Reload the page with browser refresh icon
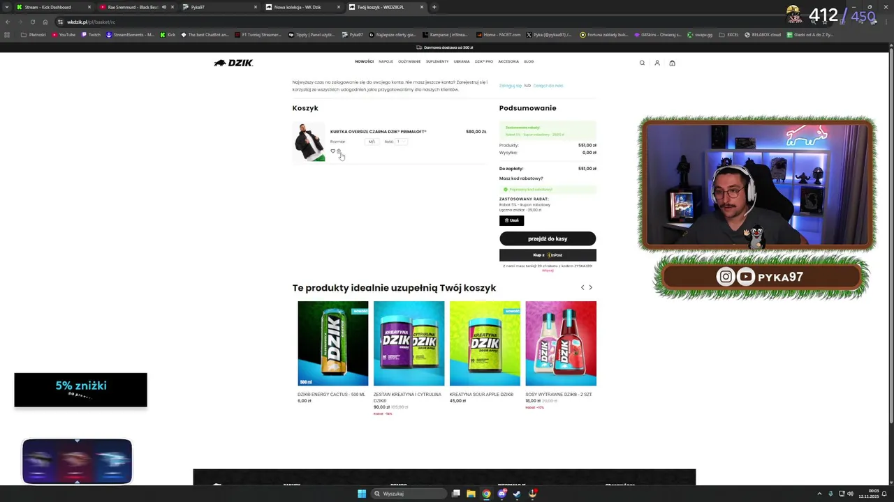Viewport: 894px width, 502px height. coord(32,22)
